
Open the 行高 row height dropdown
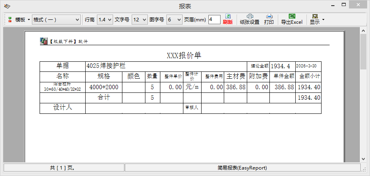[x=104, y=19]
